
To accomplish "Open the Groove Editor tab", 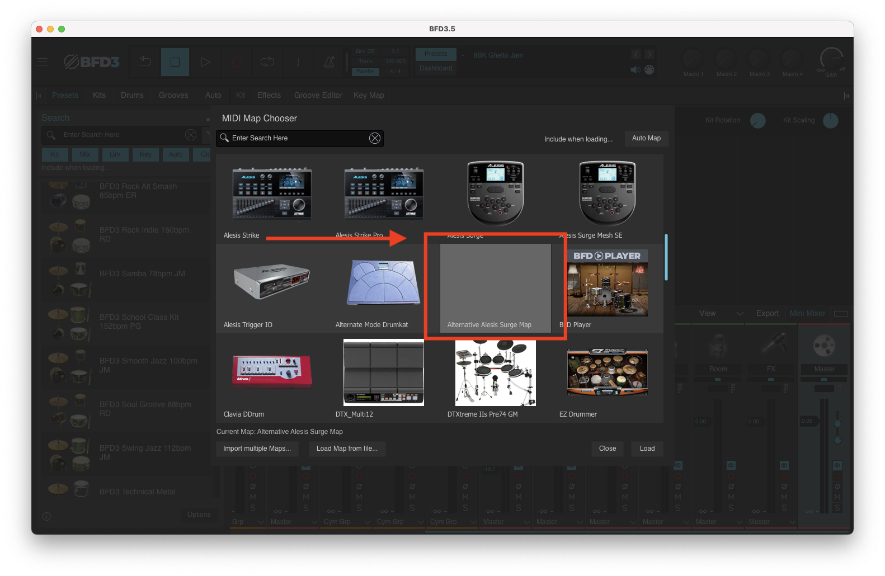I will pos(318,96).
